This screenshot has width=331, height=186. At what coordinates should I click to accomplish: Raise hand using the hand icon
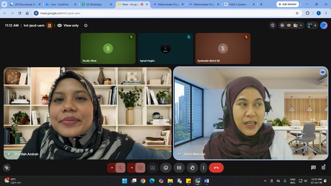192,167
